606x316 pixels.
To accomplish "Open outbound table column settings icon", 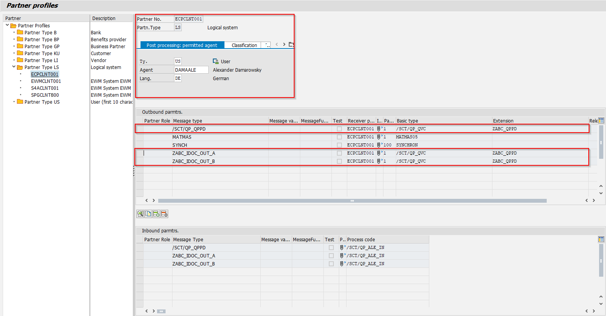I will 601,121.
